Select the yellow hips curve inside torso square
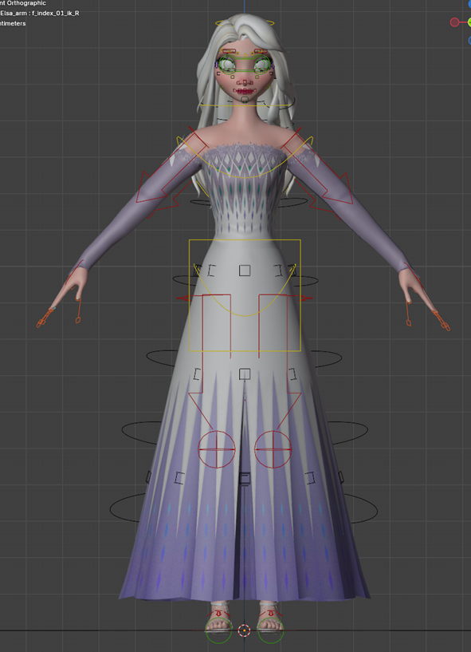471x652 pixels. tap(245, 290)
